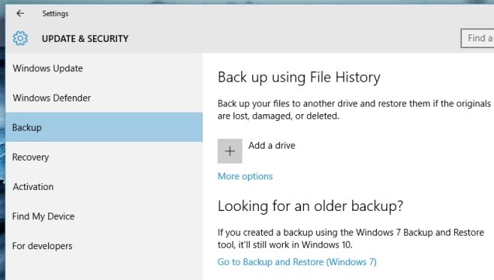Click the paragraph about the Windows 7 backup tool

[351, 239]
